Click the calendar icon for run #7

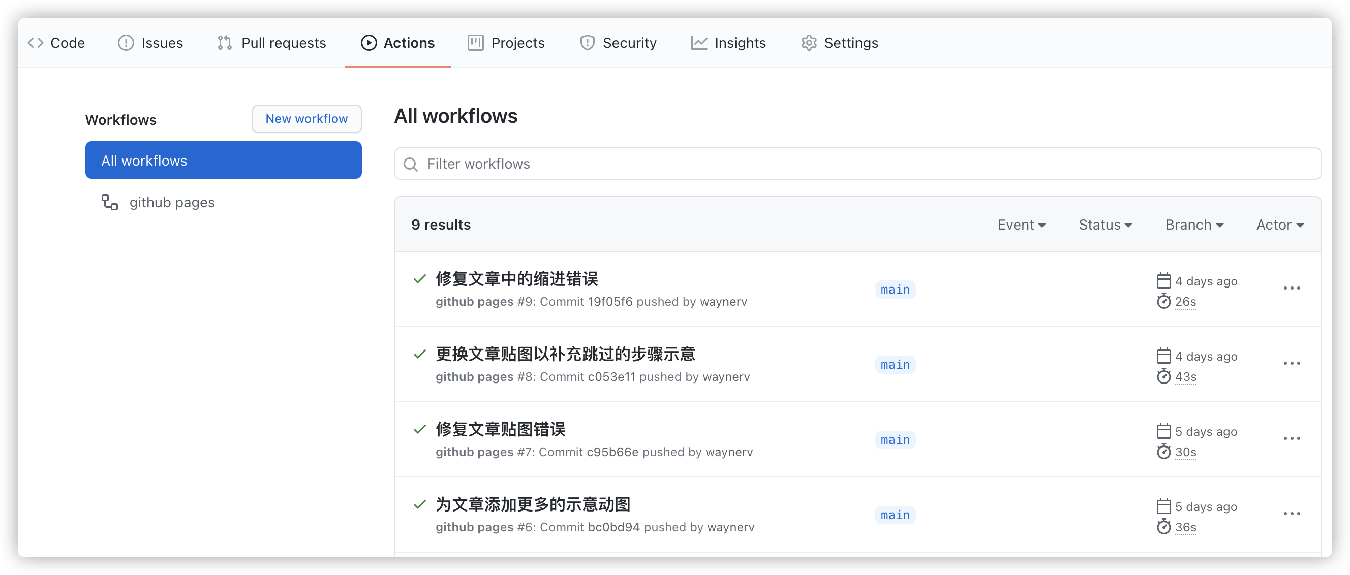(x=1163, y=431)
